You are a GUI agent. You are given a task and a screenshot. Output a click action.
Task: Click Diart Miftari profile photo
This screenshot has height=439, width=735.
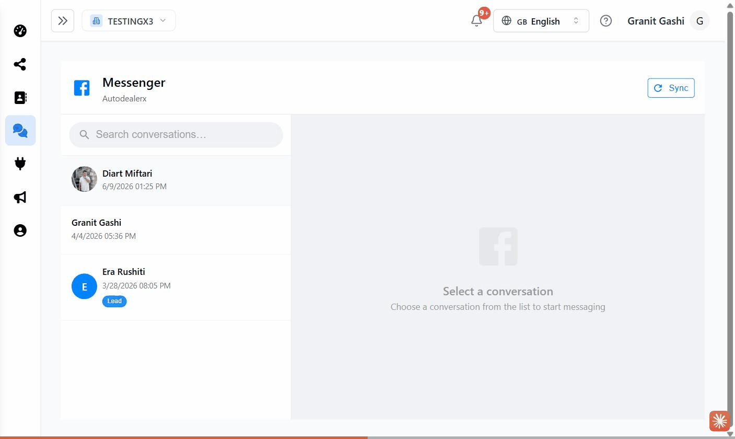84,179
